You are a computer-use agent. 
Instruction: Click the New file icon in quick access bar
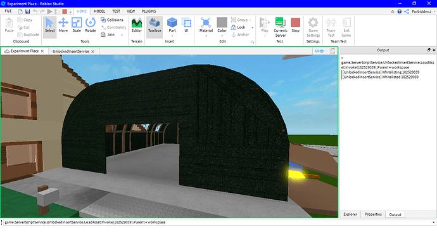pos(20,11)
